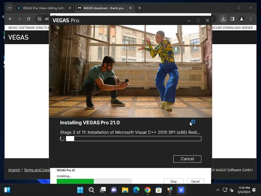Open the Imprint link
Viewport: 261px width, 196px height.
(14, 170)
